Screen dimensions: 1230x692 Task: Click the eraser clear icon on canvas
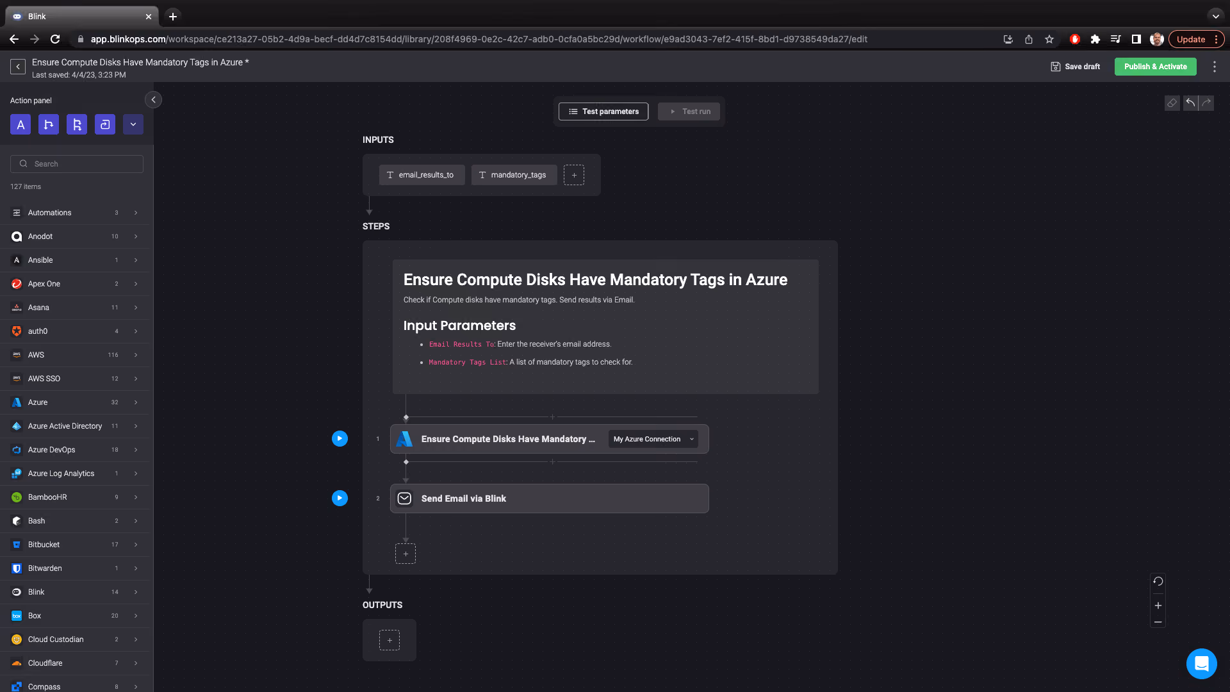(x=1172, y=103)
